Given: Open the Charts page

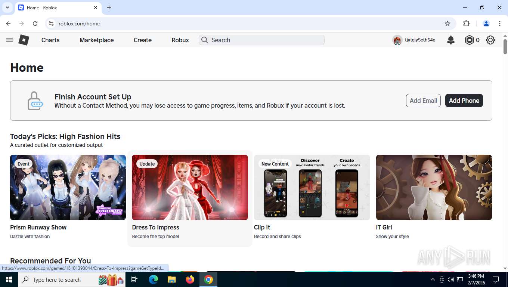Looking at the screenshot, I should pyautogui.click(x=50, y=40).
